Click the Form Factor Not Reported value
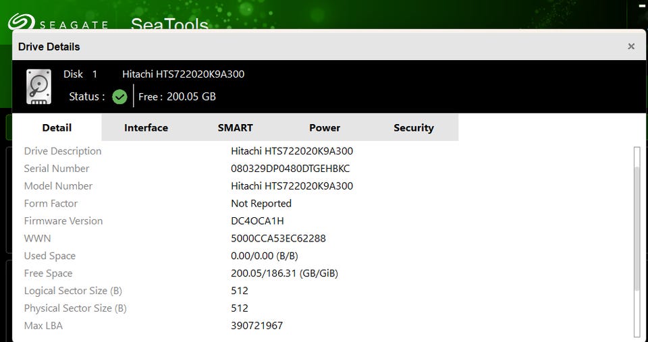648x342 pixels. pos(261,203)
